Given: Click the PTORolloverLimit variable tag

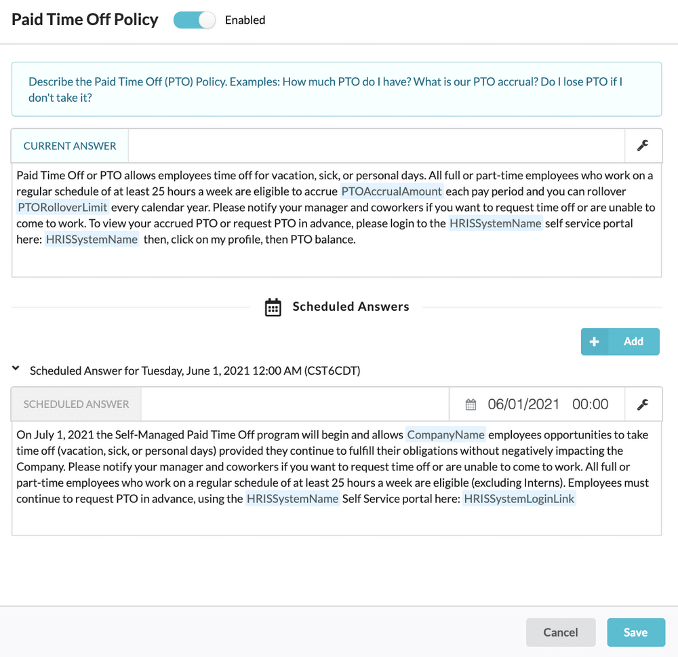Looking at the screenshot, I should pos(62,207).
